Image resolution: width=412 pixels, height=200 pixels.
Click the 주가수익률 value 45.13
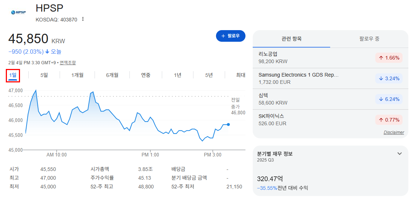(x=144, y=178)
